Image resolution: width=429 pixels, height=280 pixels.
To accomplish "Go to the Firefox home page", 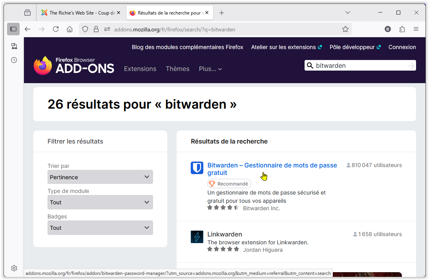I will coord(70,29).
